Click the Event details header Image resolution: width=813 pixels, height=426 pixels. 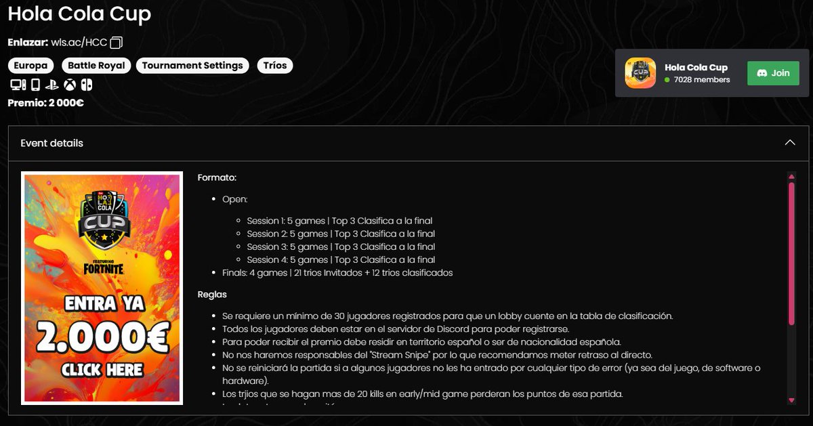(x=409, y=143)
